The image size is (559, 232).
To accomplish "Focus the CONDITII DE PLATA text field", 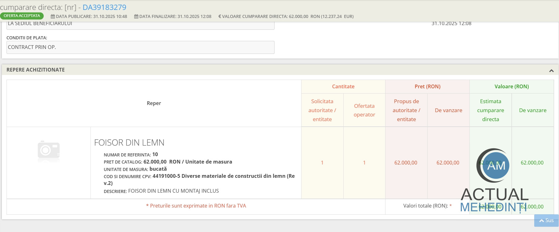I will point(140,47).
